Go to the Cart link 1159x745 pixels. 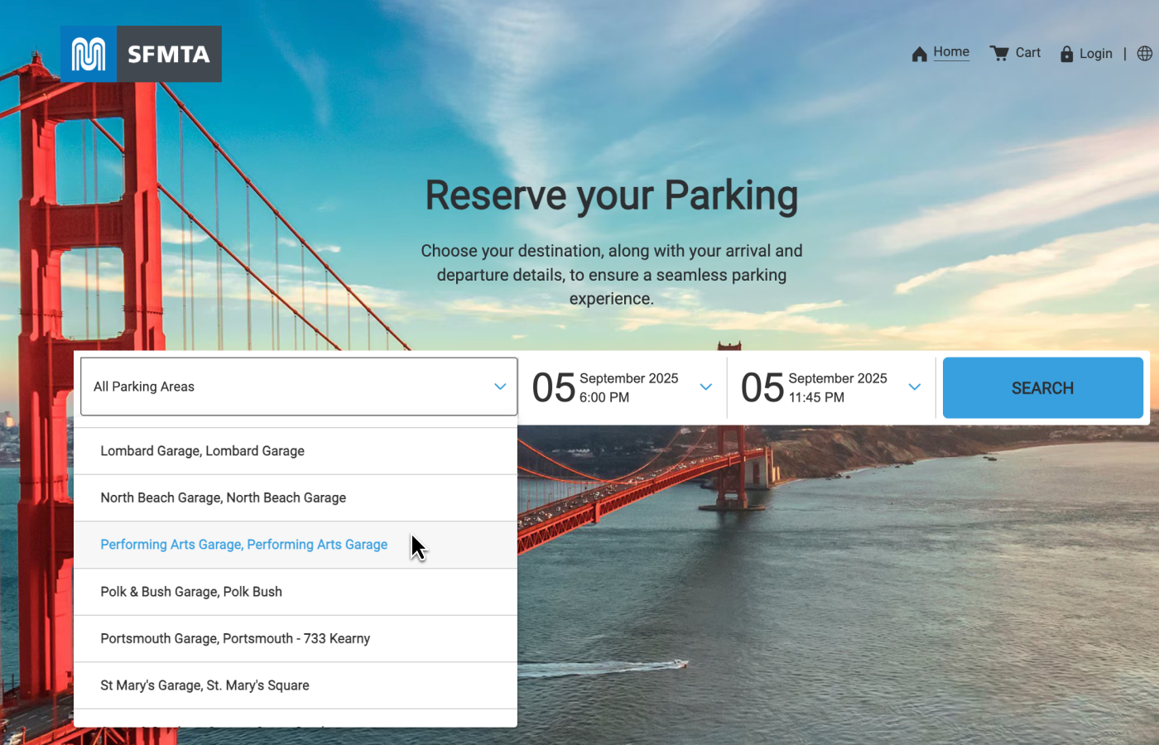tap(1027, 53)
